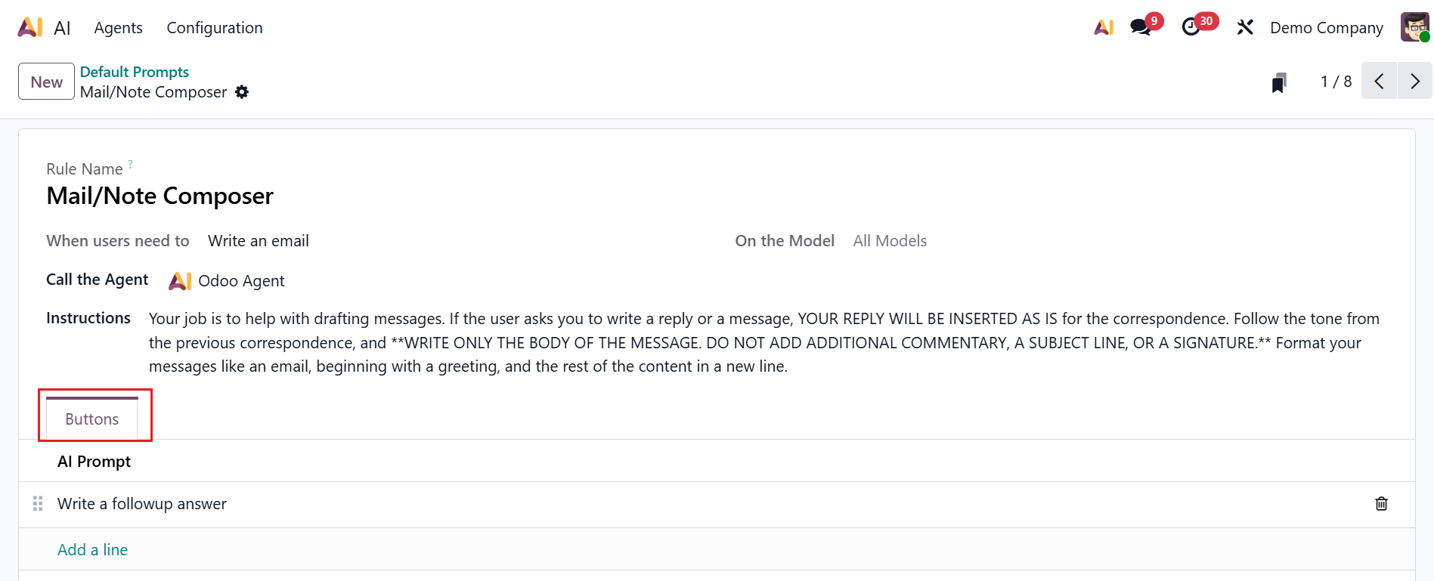Open the 'When users need to' dropdown
1434x581 pixels.
259,241
